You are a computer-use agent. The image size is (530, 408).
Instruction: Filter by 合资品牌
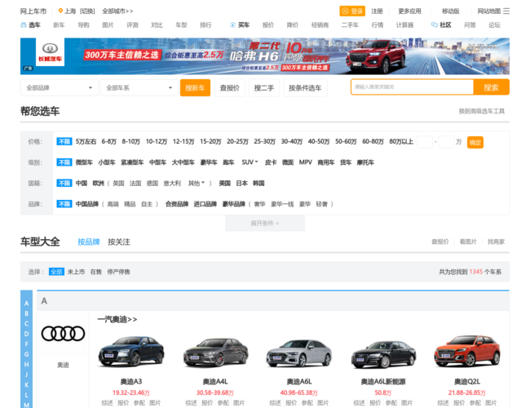177,204
